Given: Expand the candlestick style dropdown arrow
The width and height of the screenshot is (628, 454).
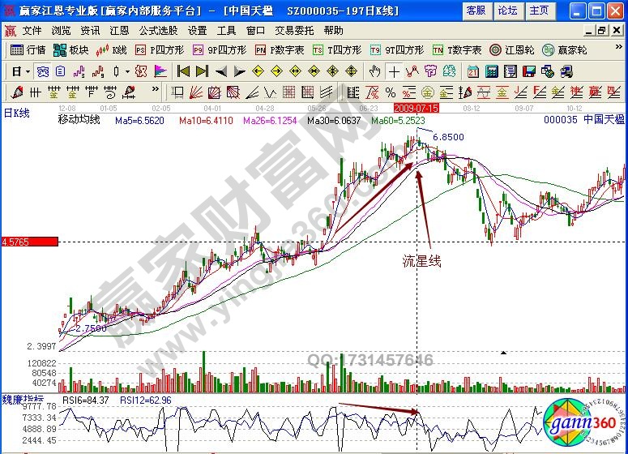Looking at the screenshot, I should point(126,71).
